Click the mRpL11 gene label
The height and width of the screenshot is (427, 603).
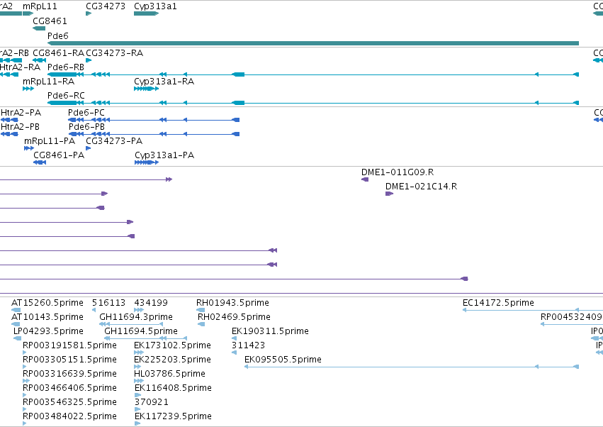(x=40, y=6)
